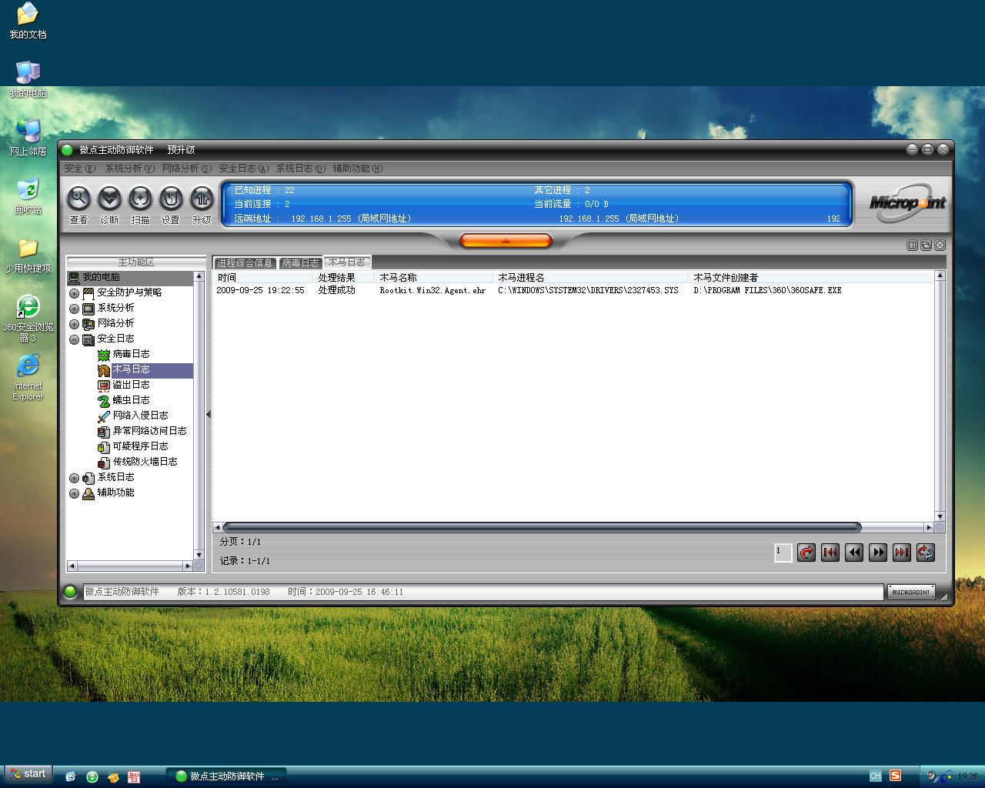
Task: Open 回收站 recycle bin desktop icon
Action: 28,196
